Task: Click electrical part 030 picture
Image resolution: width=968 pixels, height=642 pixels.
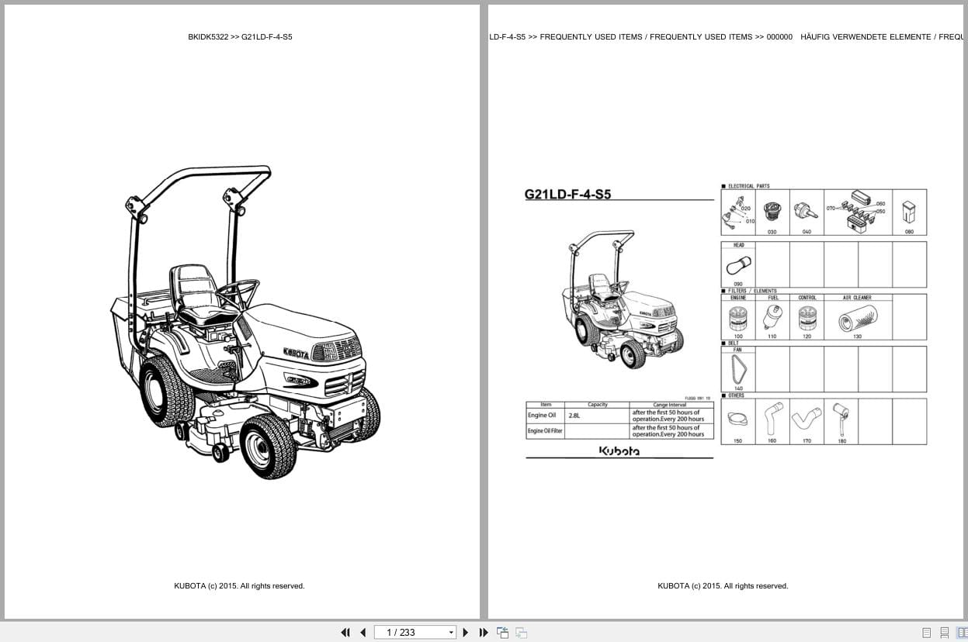Action: tap(772, 212)
